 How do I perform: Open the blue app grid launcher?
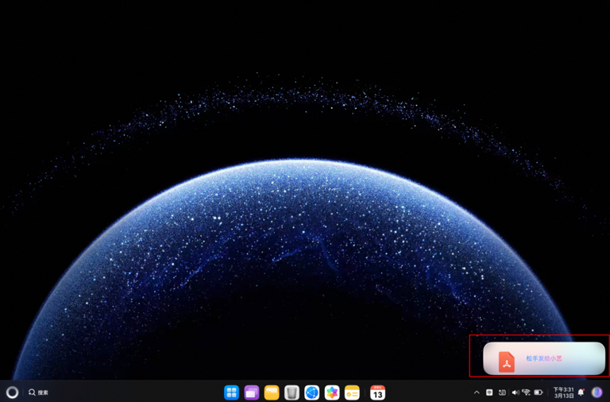coord(231,392)
